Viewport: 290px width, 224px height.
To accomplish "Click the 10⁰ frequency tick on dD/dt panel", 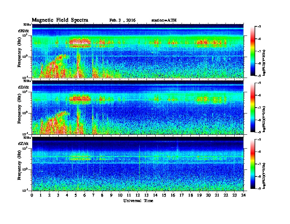I will [25, 113].
